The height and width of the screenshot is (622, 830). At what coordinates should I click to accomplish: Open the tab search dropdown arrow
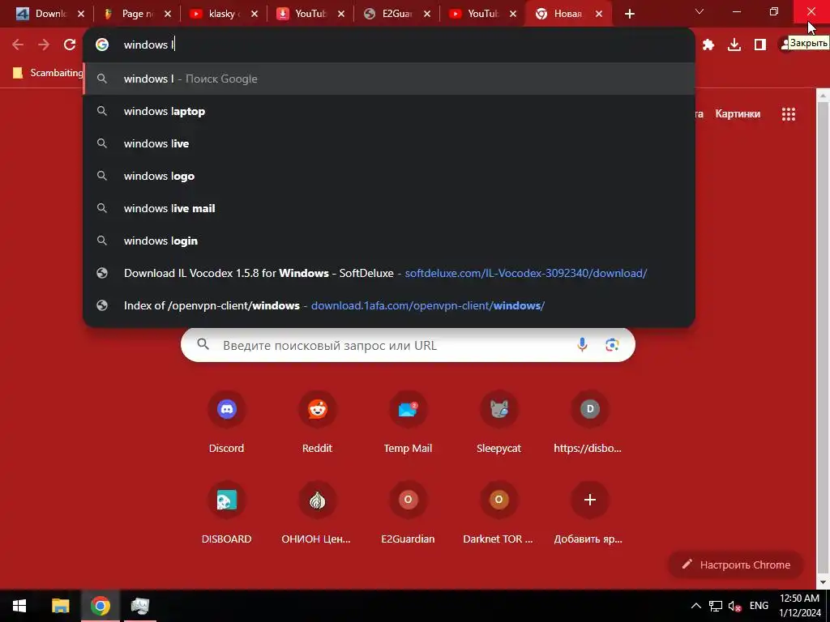click(x=700, y=11)
